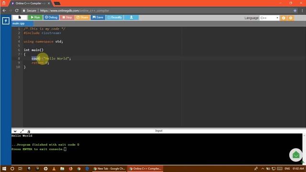This screenshot has width=306, height=172.
Task: Click the Stop button
Action: pyautogui.click(x=67, y=17)
